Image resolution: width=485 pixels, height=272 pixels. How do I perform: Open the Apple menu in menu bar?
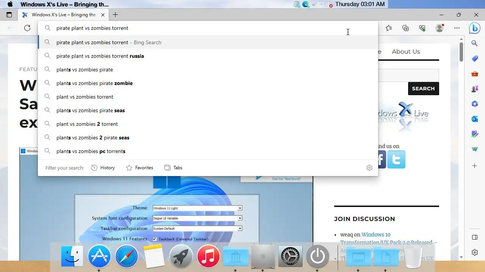pos(10,4)
